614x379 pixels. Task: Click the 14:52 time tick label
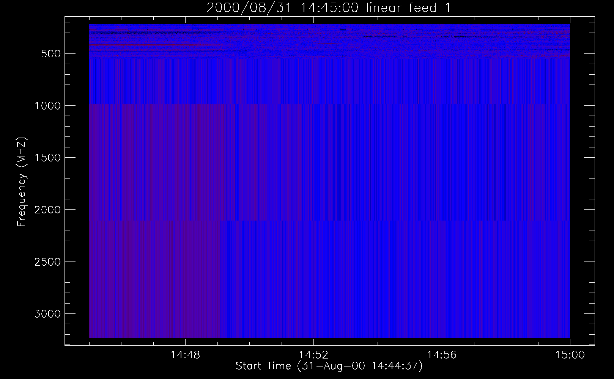(313, 355)
